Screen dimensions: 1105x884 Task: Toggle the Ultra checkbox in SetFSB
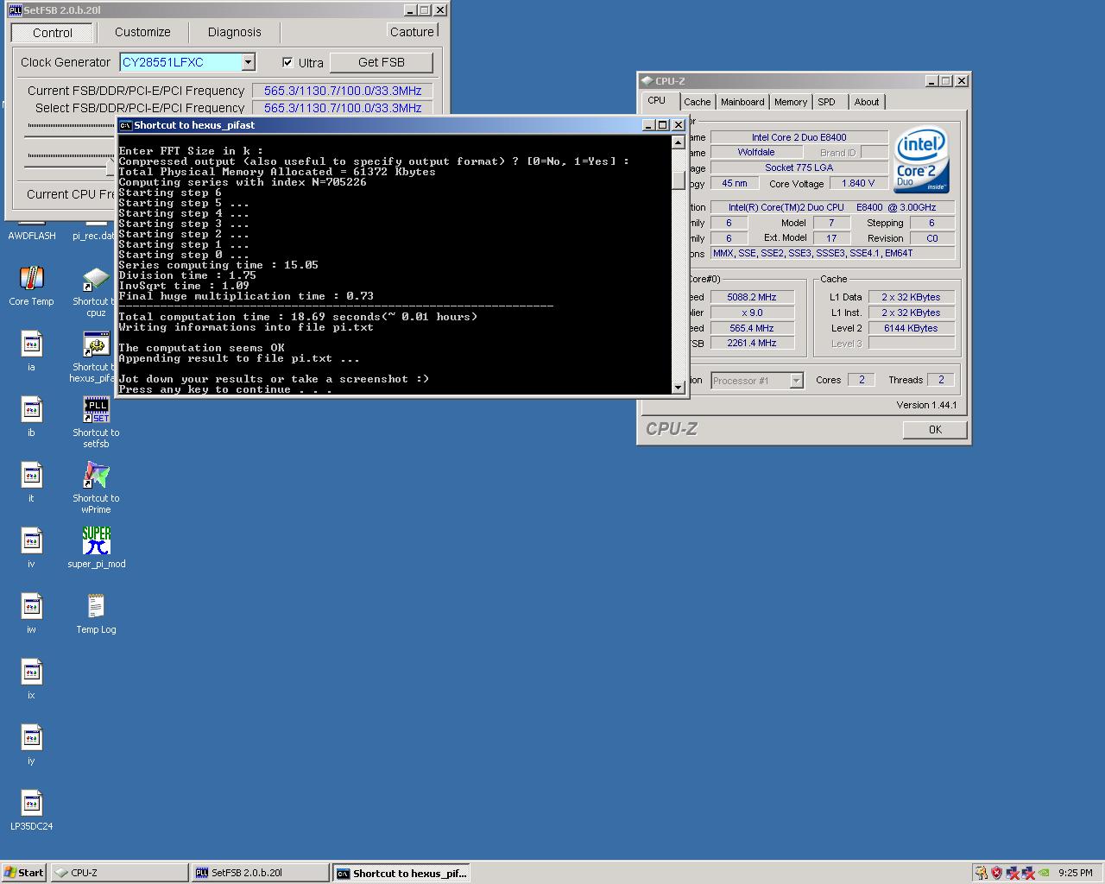pos(287,62)
